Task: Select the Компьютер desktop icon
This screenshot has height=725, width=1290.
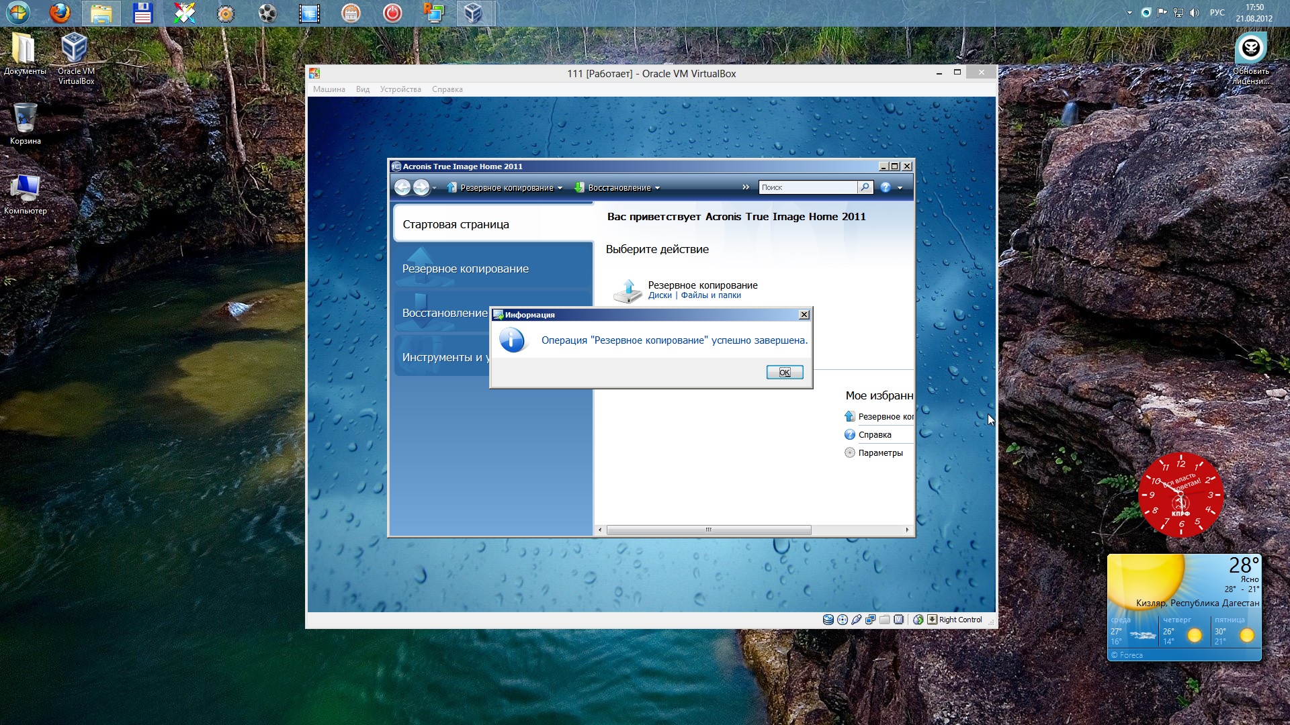Action: point(25,194)
